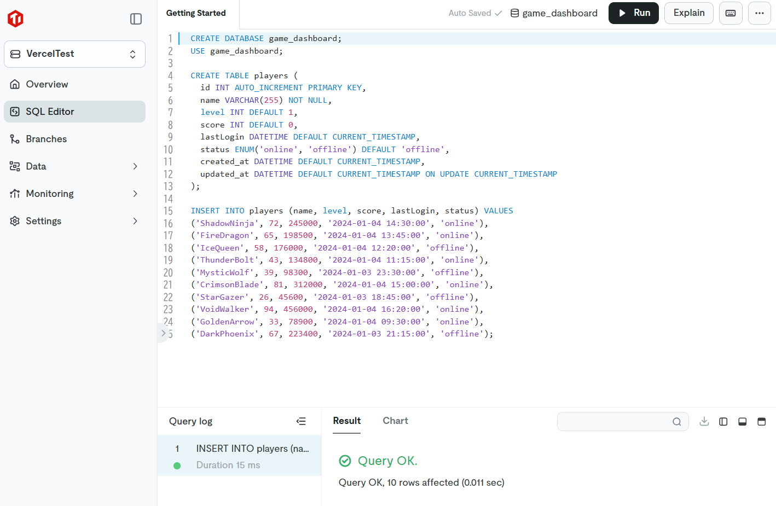
Task: Click the Explain button
Action: [x=689, y=13]
